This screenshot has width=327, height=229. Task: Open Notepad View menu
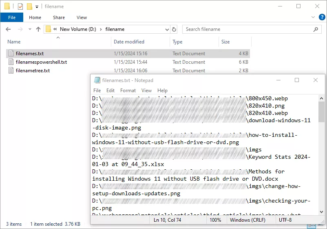pyautogui.click(x=146, y=91)
